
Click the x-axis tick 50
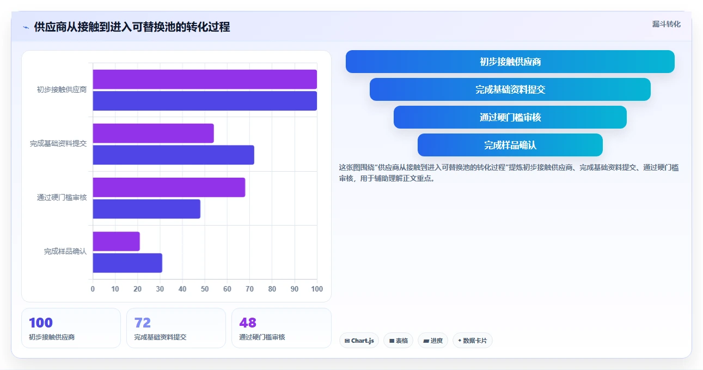205,289
